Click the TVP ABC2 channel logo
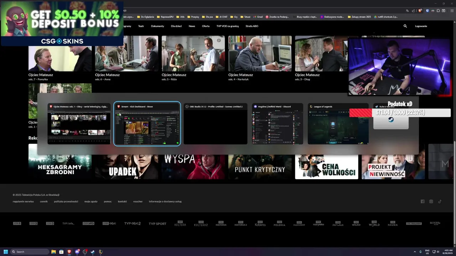This screenshot has height=256, width=456. (x=132, y=223)
